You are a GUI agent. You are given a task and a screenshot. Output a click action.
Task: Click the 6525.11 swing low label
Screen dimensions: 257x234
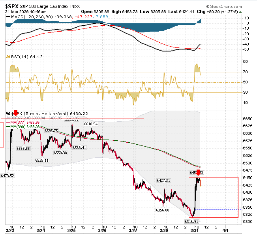(42, 160)
